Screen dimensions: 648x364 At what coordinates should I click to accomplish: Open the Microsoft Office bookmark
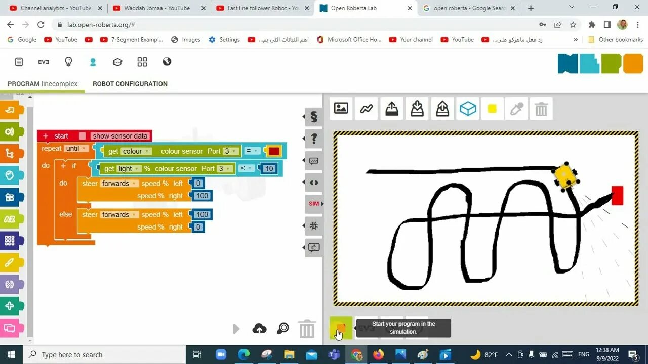[x=349, y=40]
